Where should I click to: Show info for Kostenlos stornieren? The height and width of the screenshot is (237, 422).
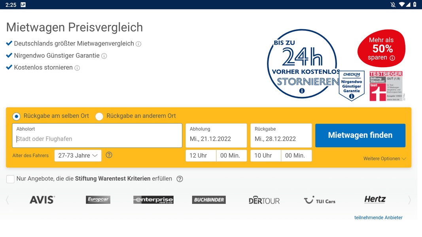77,68
